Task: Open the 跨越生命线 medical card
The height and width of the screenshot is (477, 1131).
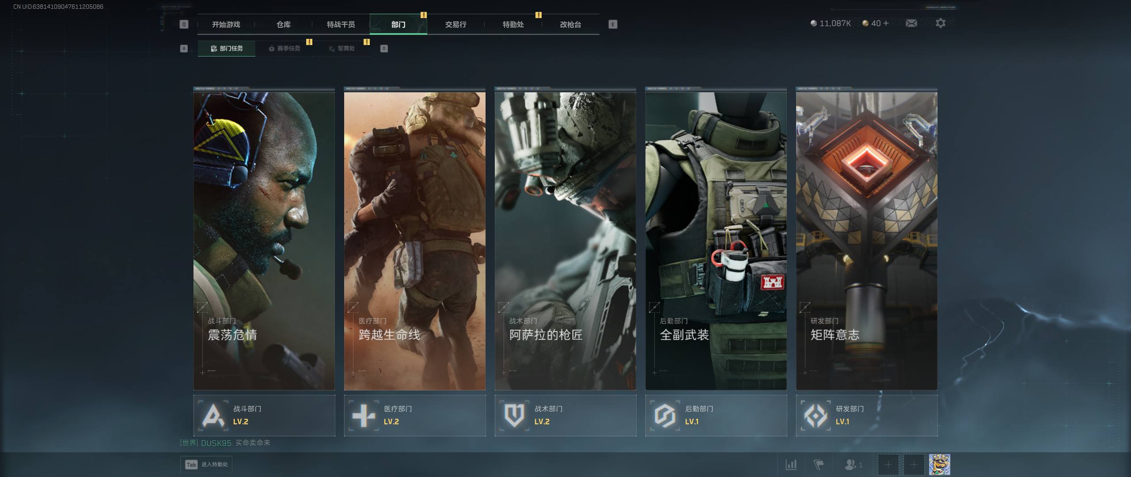Action: point(414,241)
